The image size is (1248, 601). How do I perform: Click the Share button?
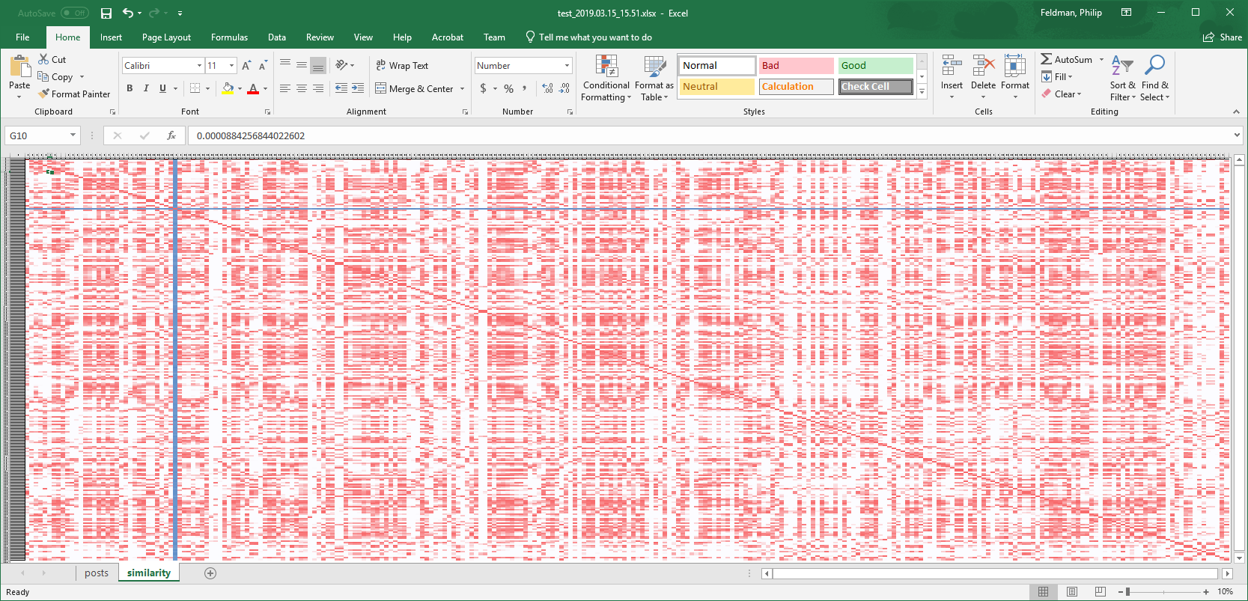point(1223,37)
